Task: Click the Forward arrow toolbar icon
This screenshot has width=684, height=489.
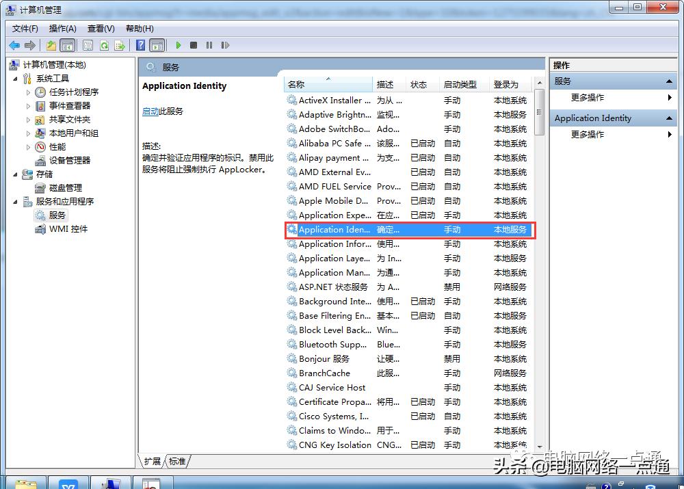Action: coord(30,45)
